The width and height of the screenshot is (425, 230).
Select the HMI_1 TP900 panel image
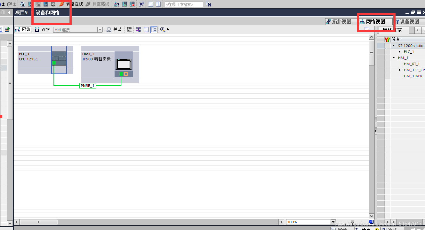(124, 64)
